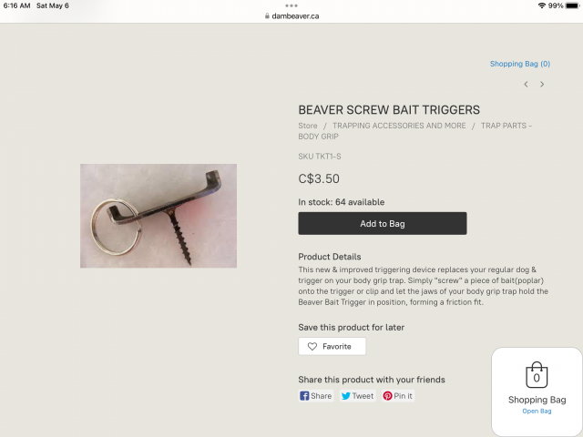The width and height of the screenshot is (583, 437).
Task: Tap the three dots at top center
Action: pos(291,5)
